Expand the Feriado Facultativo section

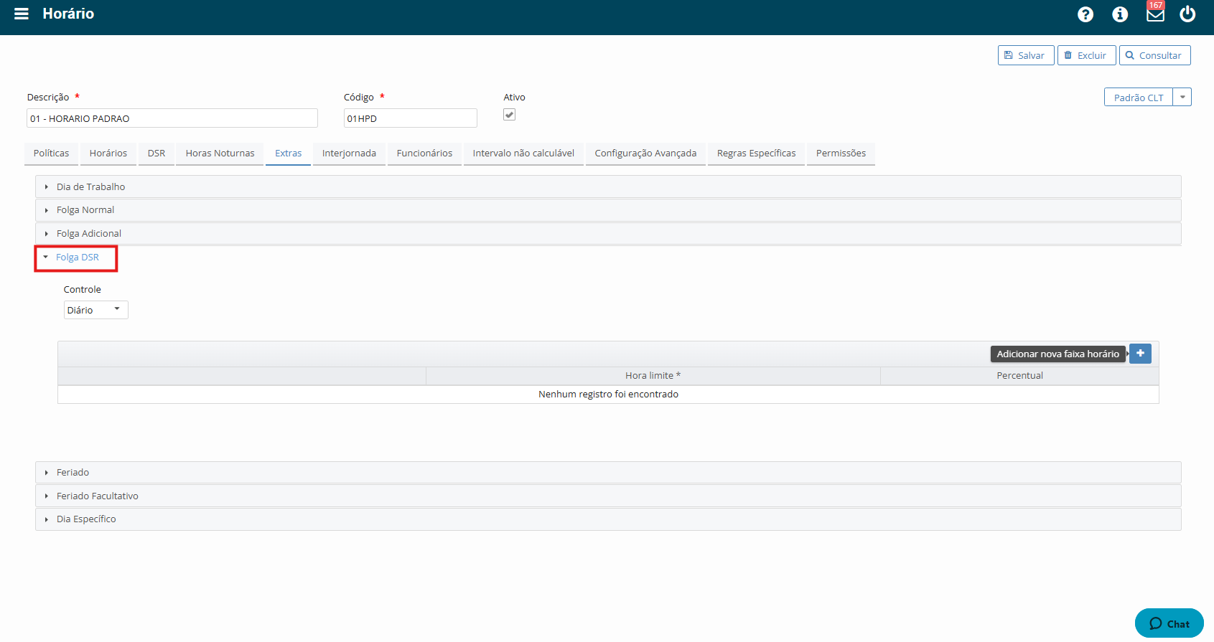tap(608, 496)
